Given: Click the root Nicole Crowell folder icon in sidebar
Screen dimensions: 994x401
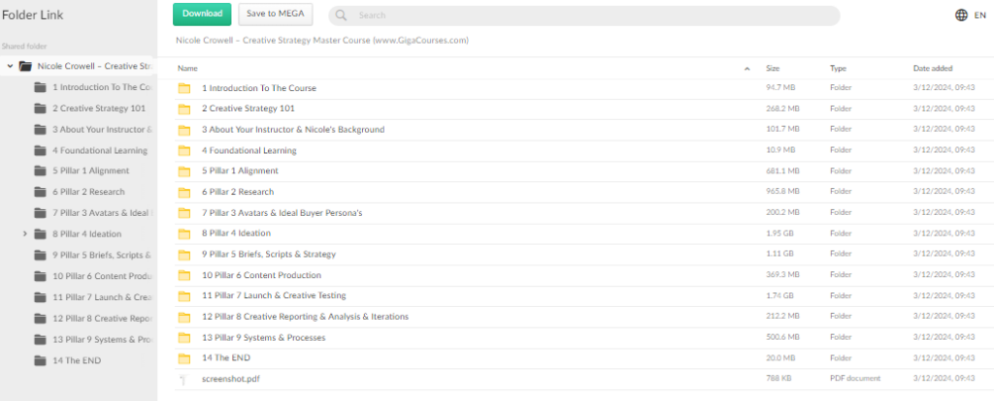Looking at the screenshot, I should 25,66.
